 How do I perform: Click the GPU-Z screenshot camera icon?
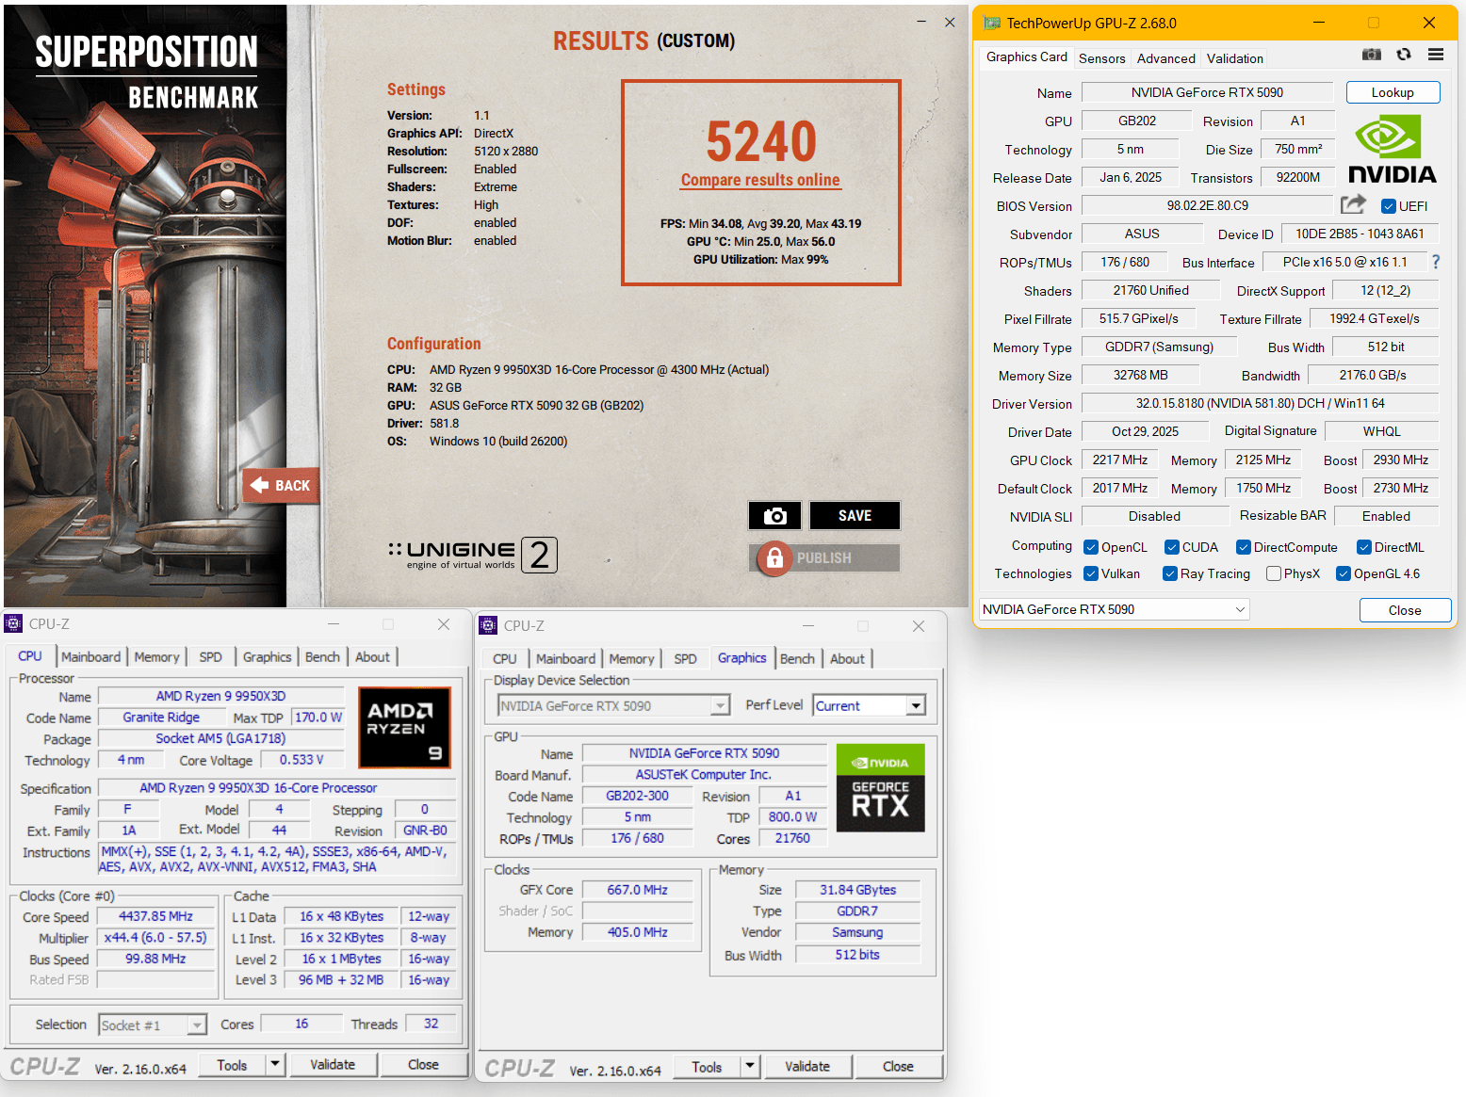click(1372, 56)
